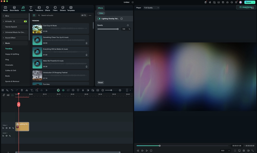Click the zoom in plus icon

pos(120,90)
